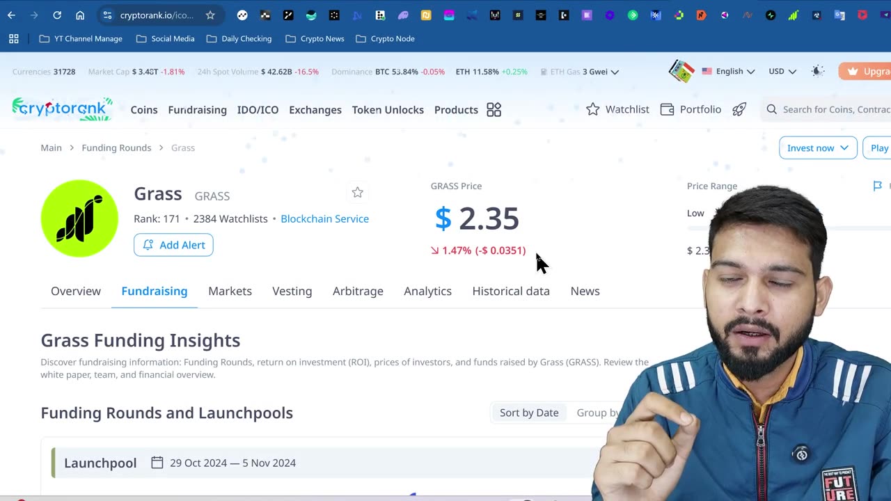Switch to the Markets tab
Image resolution: width=891 pixels, height=501 pixels.
coord(230,291)
